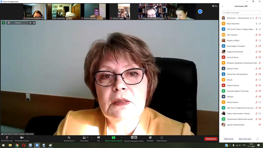263x148 pixels.
Task: Select Натела Бахиа video thumbnail
Action: coord(124,12)
